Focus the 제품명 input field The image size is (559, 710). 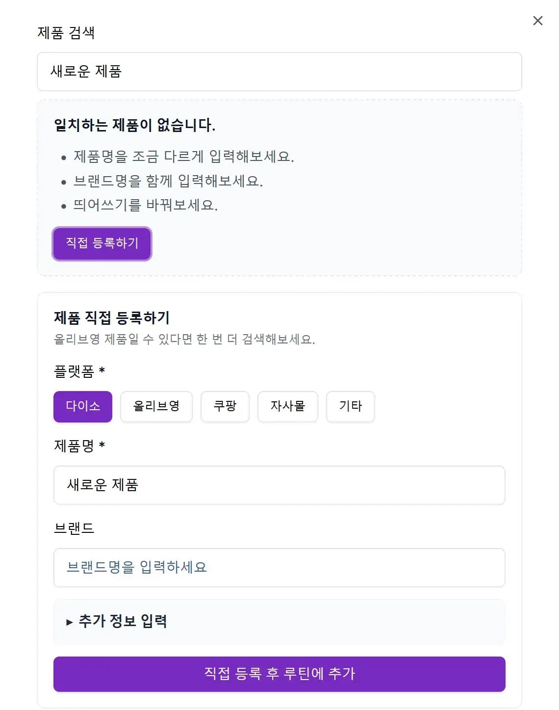279,485
